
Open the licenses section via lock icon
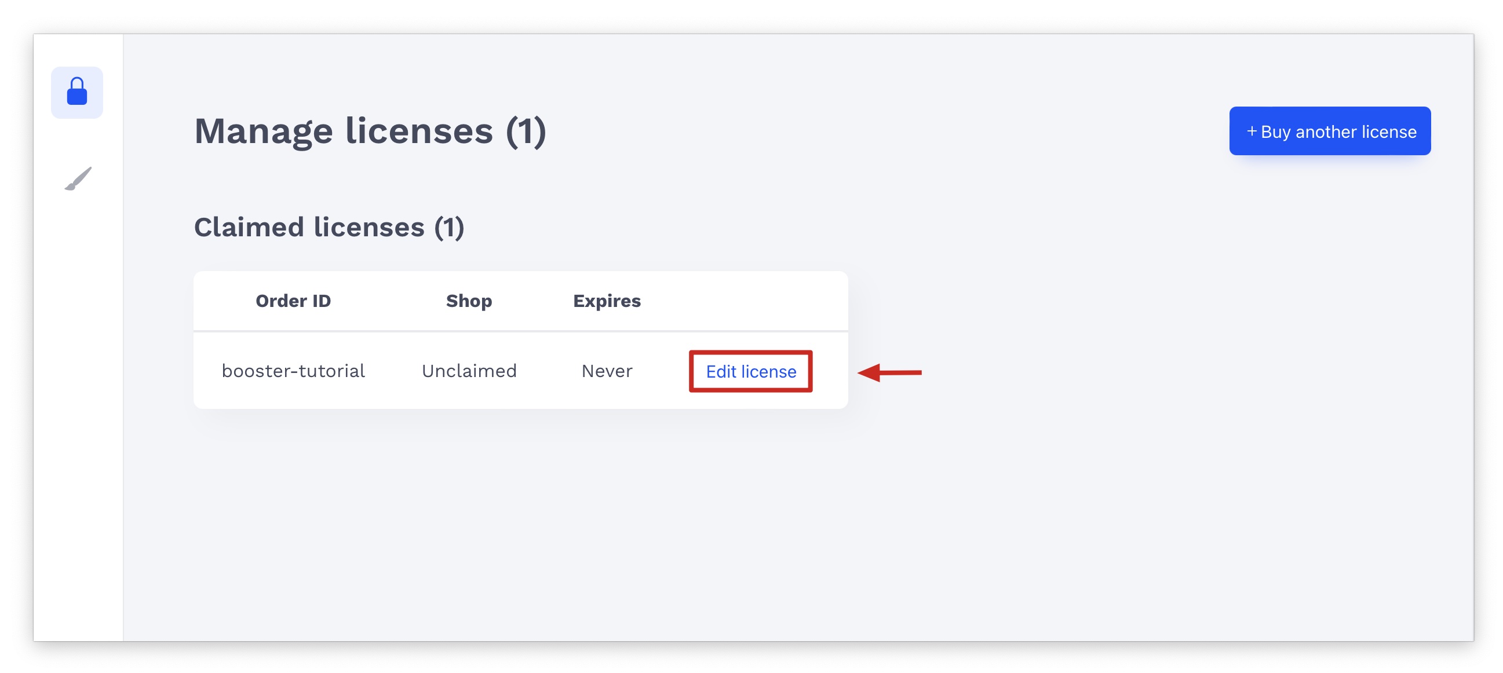point(77,92)
